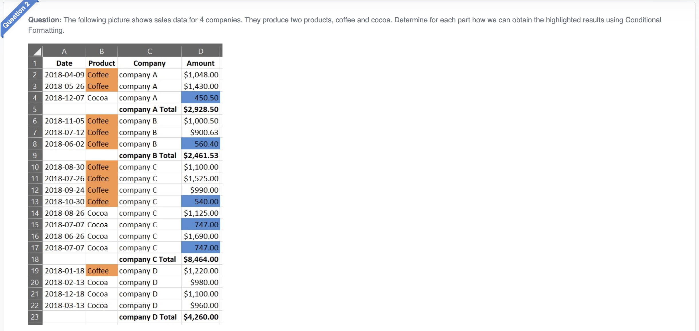Select the Product header cell
Image resolution: width=699 pixels, height=331 pixels.
[102, 63]
